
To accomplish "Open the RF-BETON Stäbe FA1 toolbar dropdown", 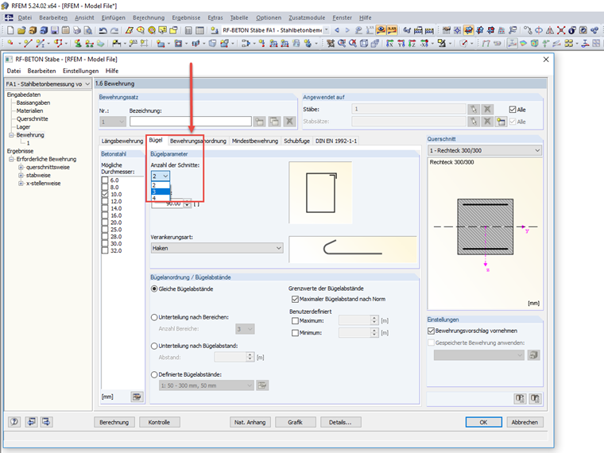I will coord(327,30).
